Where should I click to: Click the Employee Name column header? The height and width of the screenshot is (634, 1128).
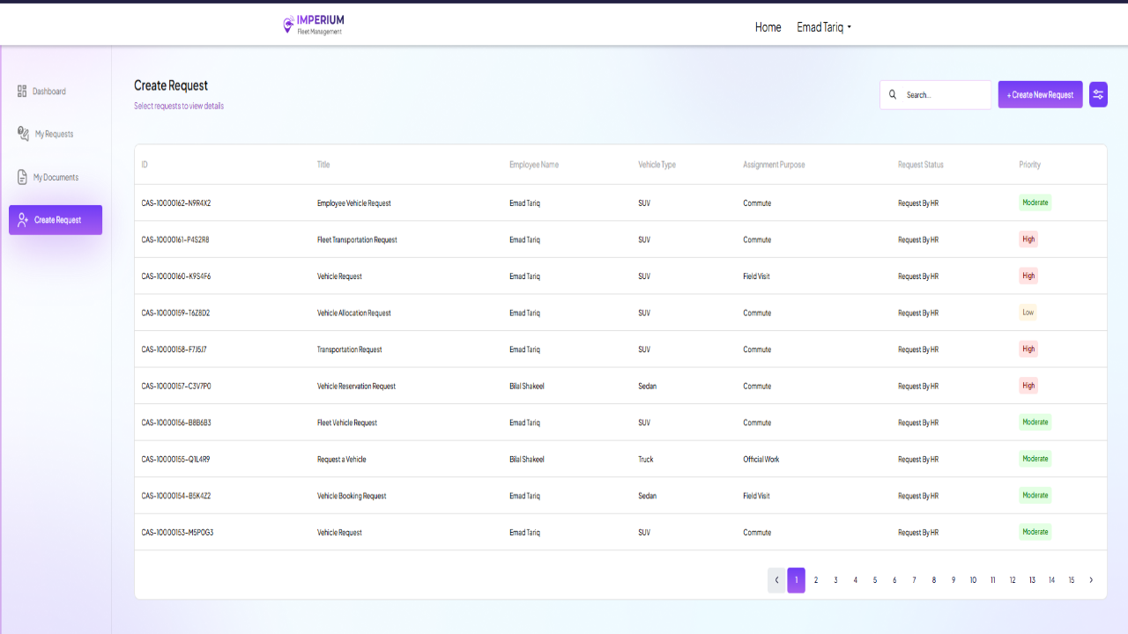click(x=534, y=165)
